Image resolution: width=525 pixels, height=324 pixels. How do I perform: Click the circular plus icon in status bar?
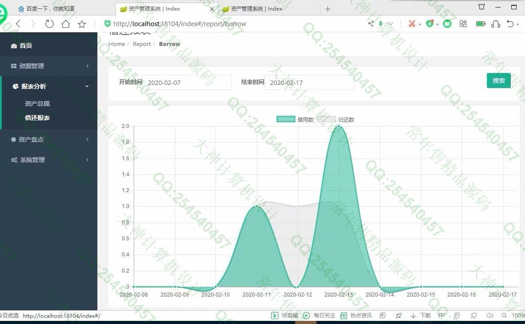pos(383,315)
